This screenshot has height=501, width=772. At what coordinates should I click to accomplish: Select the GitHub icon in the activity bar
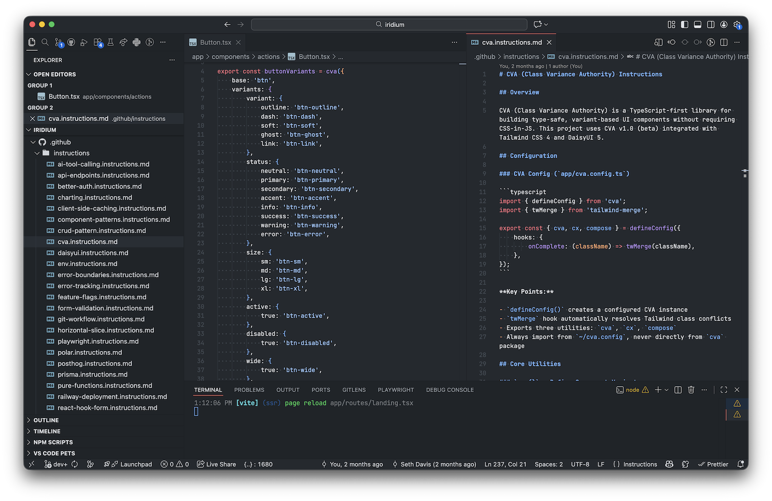(x=71, y=42)
